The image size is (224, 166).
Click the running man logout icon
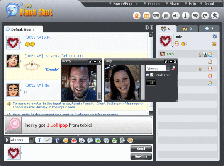(215, 16)
